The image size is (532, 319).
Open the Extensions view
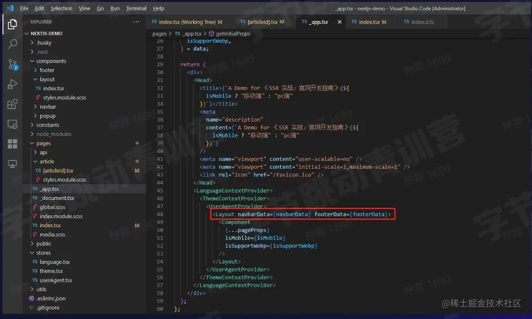click(12, 104)
